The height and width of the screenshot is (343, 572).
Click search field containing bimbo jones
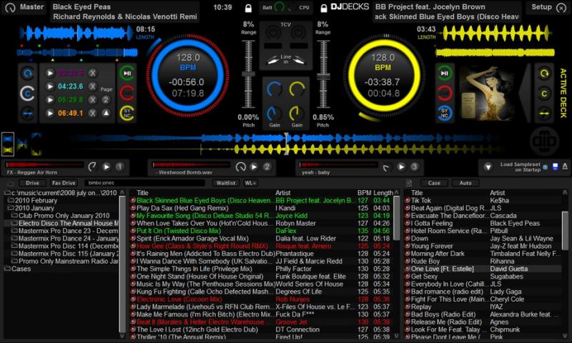[x=144, y=183]
